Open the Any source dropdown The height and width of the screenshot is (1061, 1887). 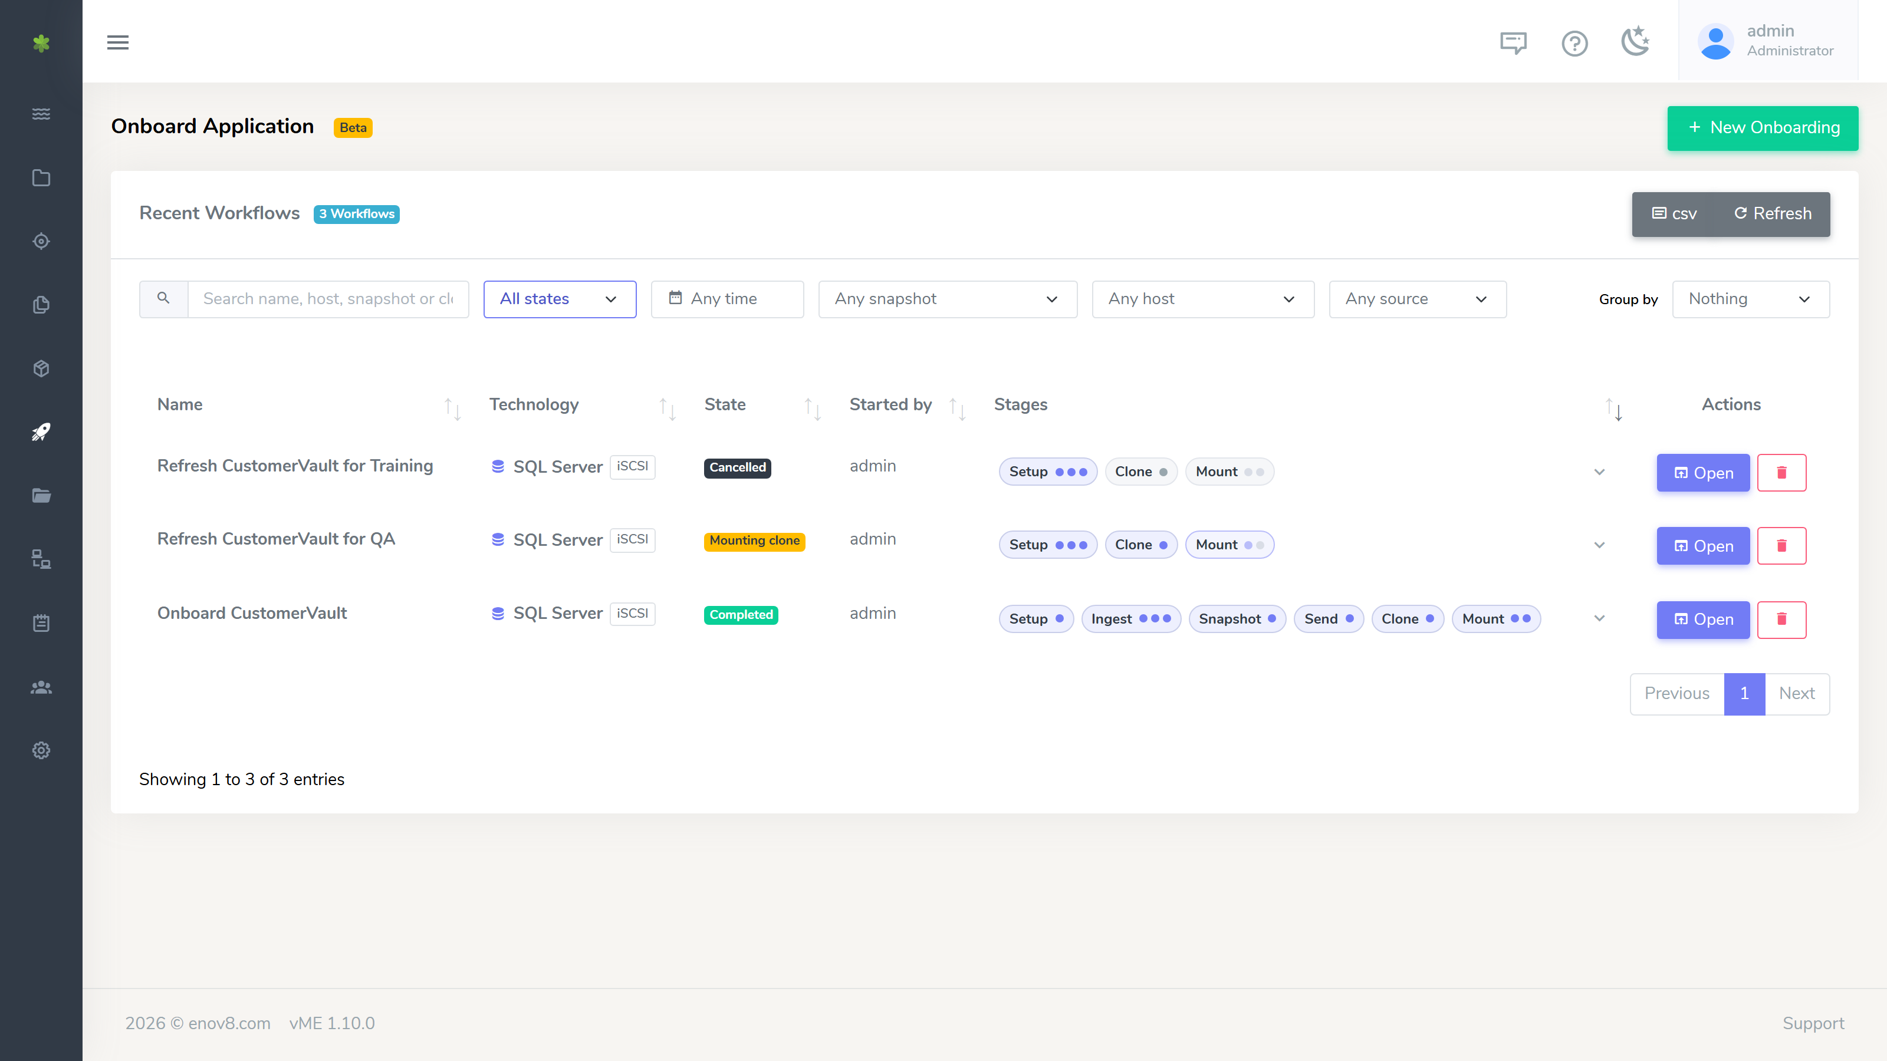click(x=1418, y=299)
